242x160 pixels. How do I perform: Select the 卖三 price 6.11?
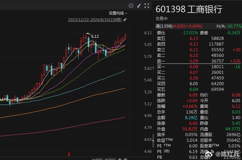tap(194, 50)
